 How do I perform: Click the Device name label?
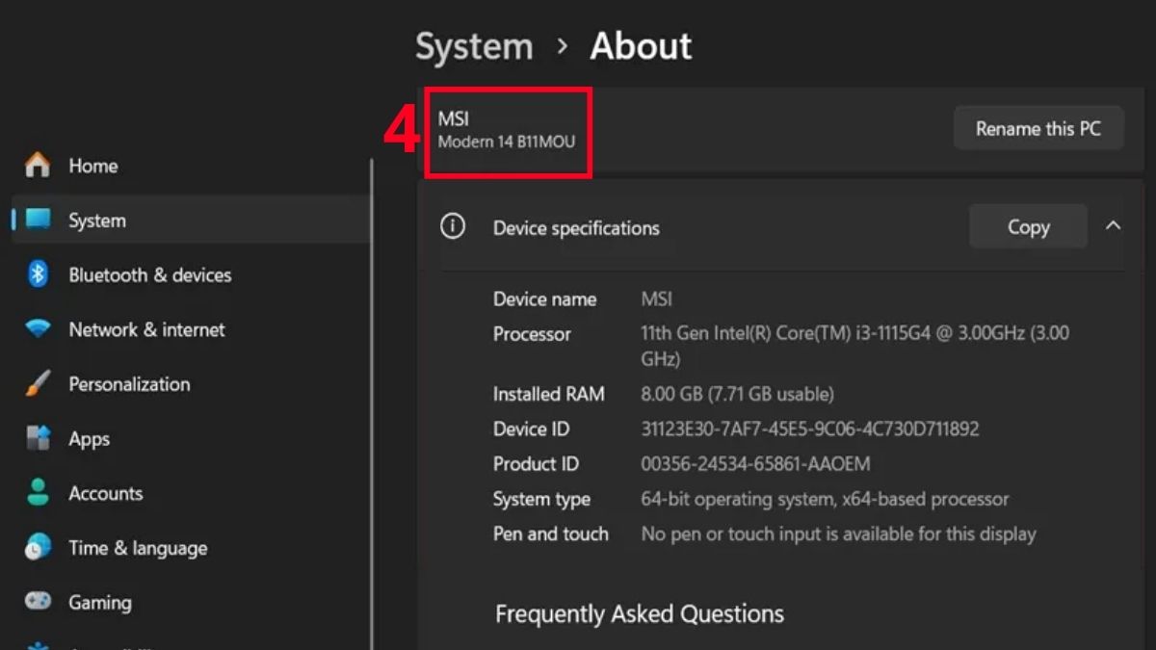click(544, 299)
